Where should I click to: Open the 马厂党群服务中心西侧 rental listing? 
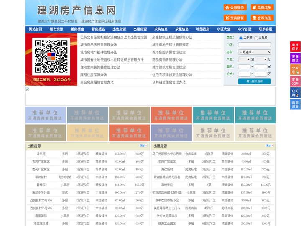[167, 154]
